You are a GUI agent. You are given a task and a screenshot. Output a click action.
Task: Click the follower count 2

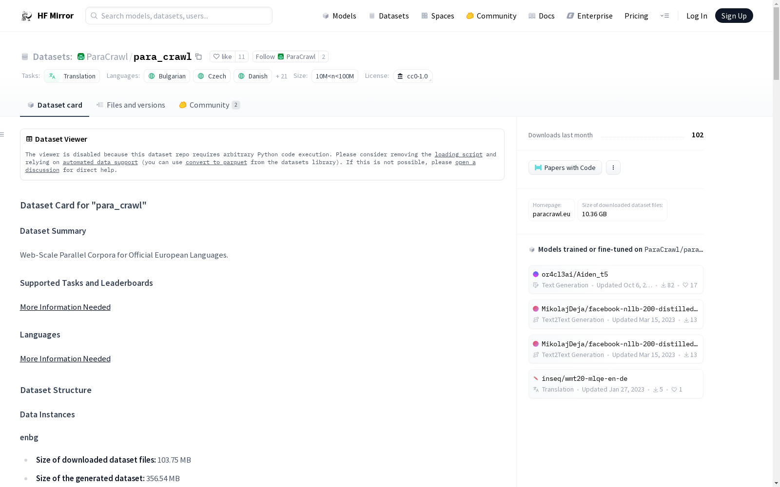click(323, 56)
